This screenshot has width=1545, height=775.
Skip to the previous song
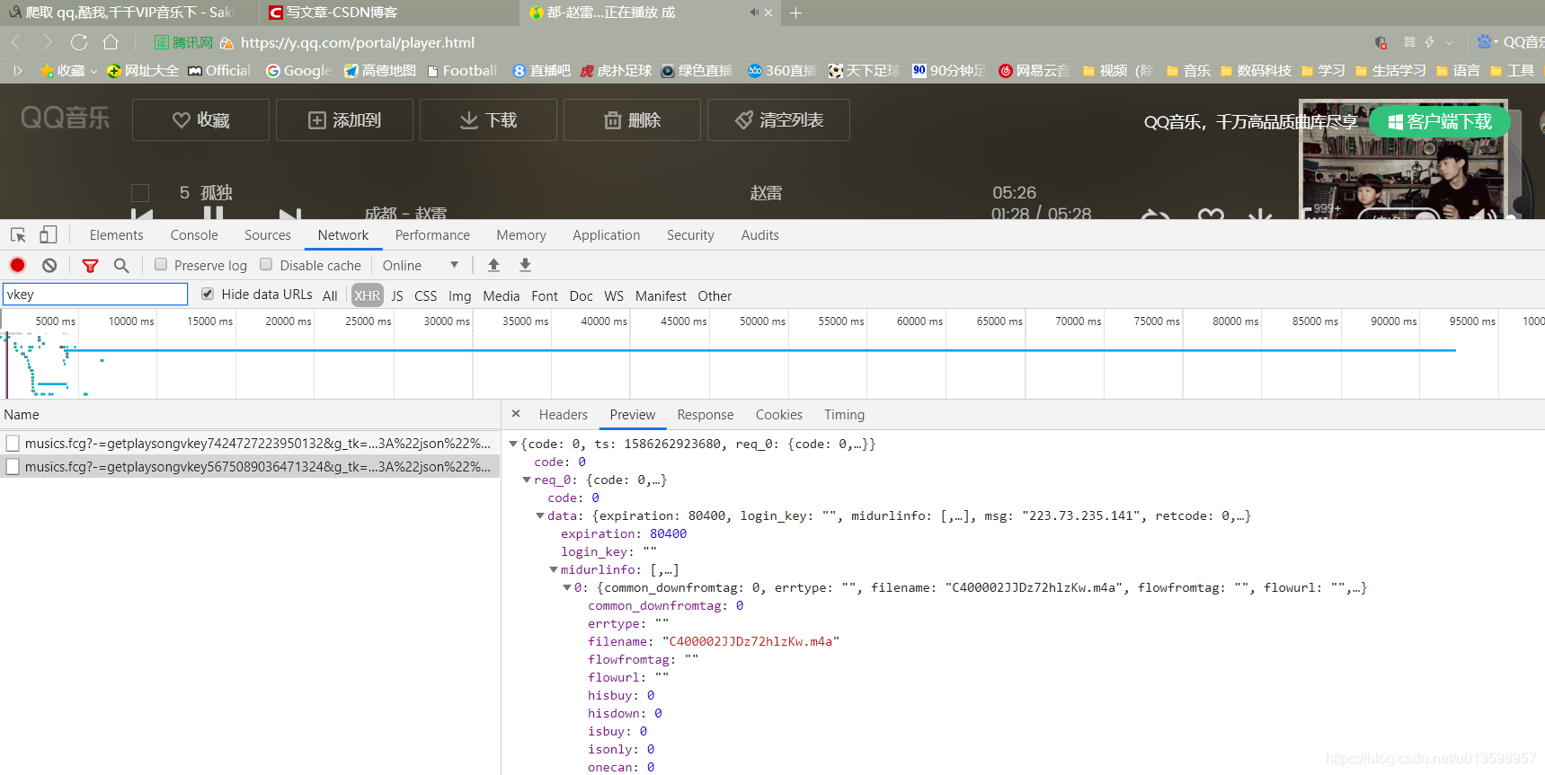pos(142,214)
